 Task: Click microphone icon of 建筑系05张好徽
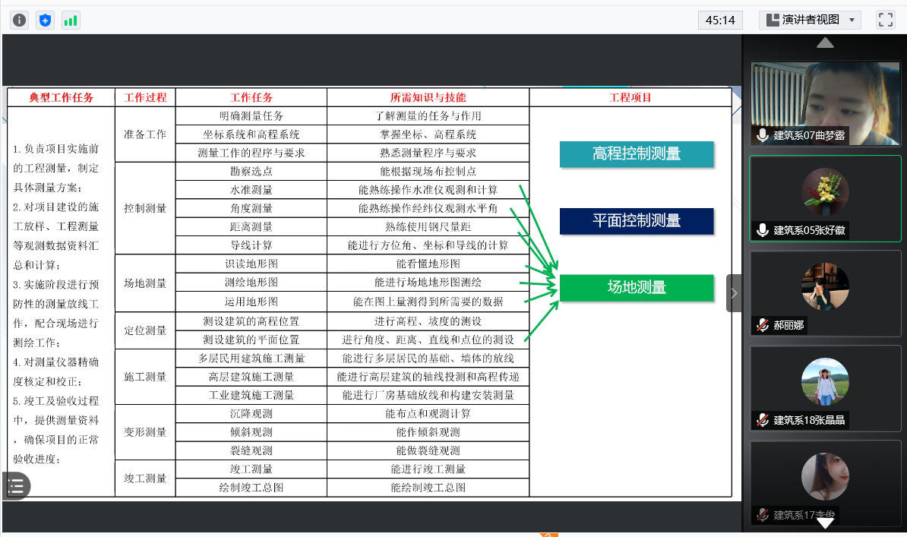pos(763,230)
